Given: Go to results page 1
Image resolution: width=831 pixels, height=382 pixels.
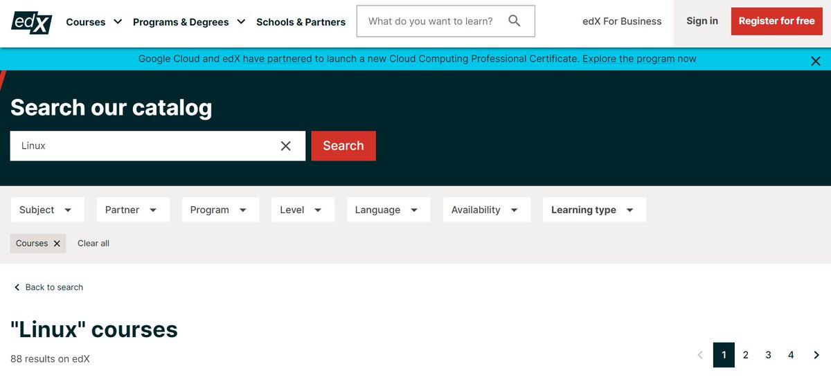Looking at the screenshot, I should click(x=724, y=355).
